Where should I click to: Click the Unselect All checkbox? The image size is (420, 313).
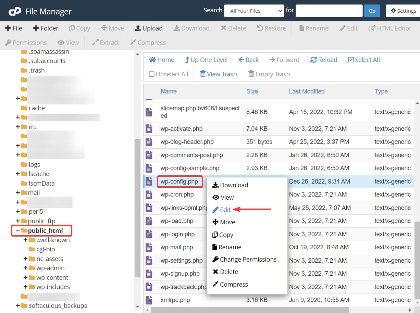pyautogui.click(x=152, y=74)
